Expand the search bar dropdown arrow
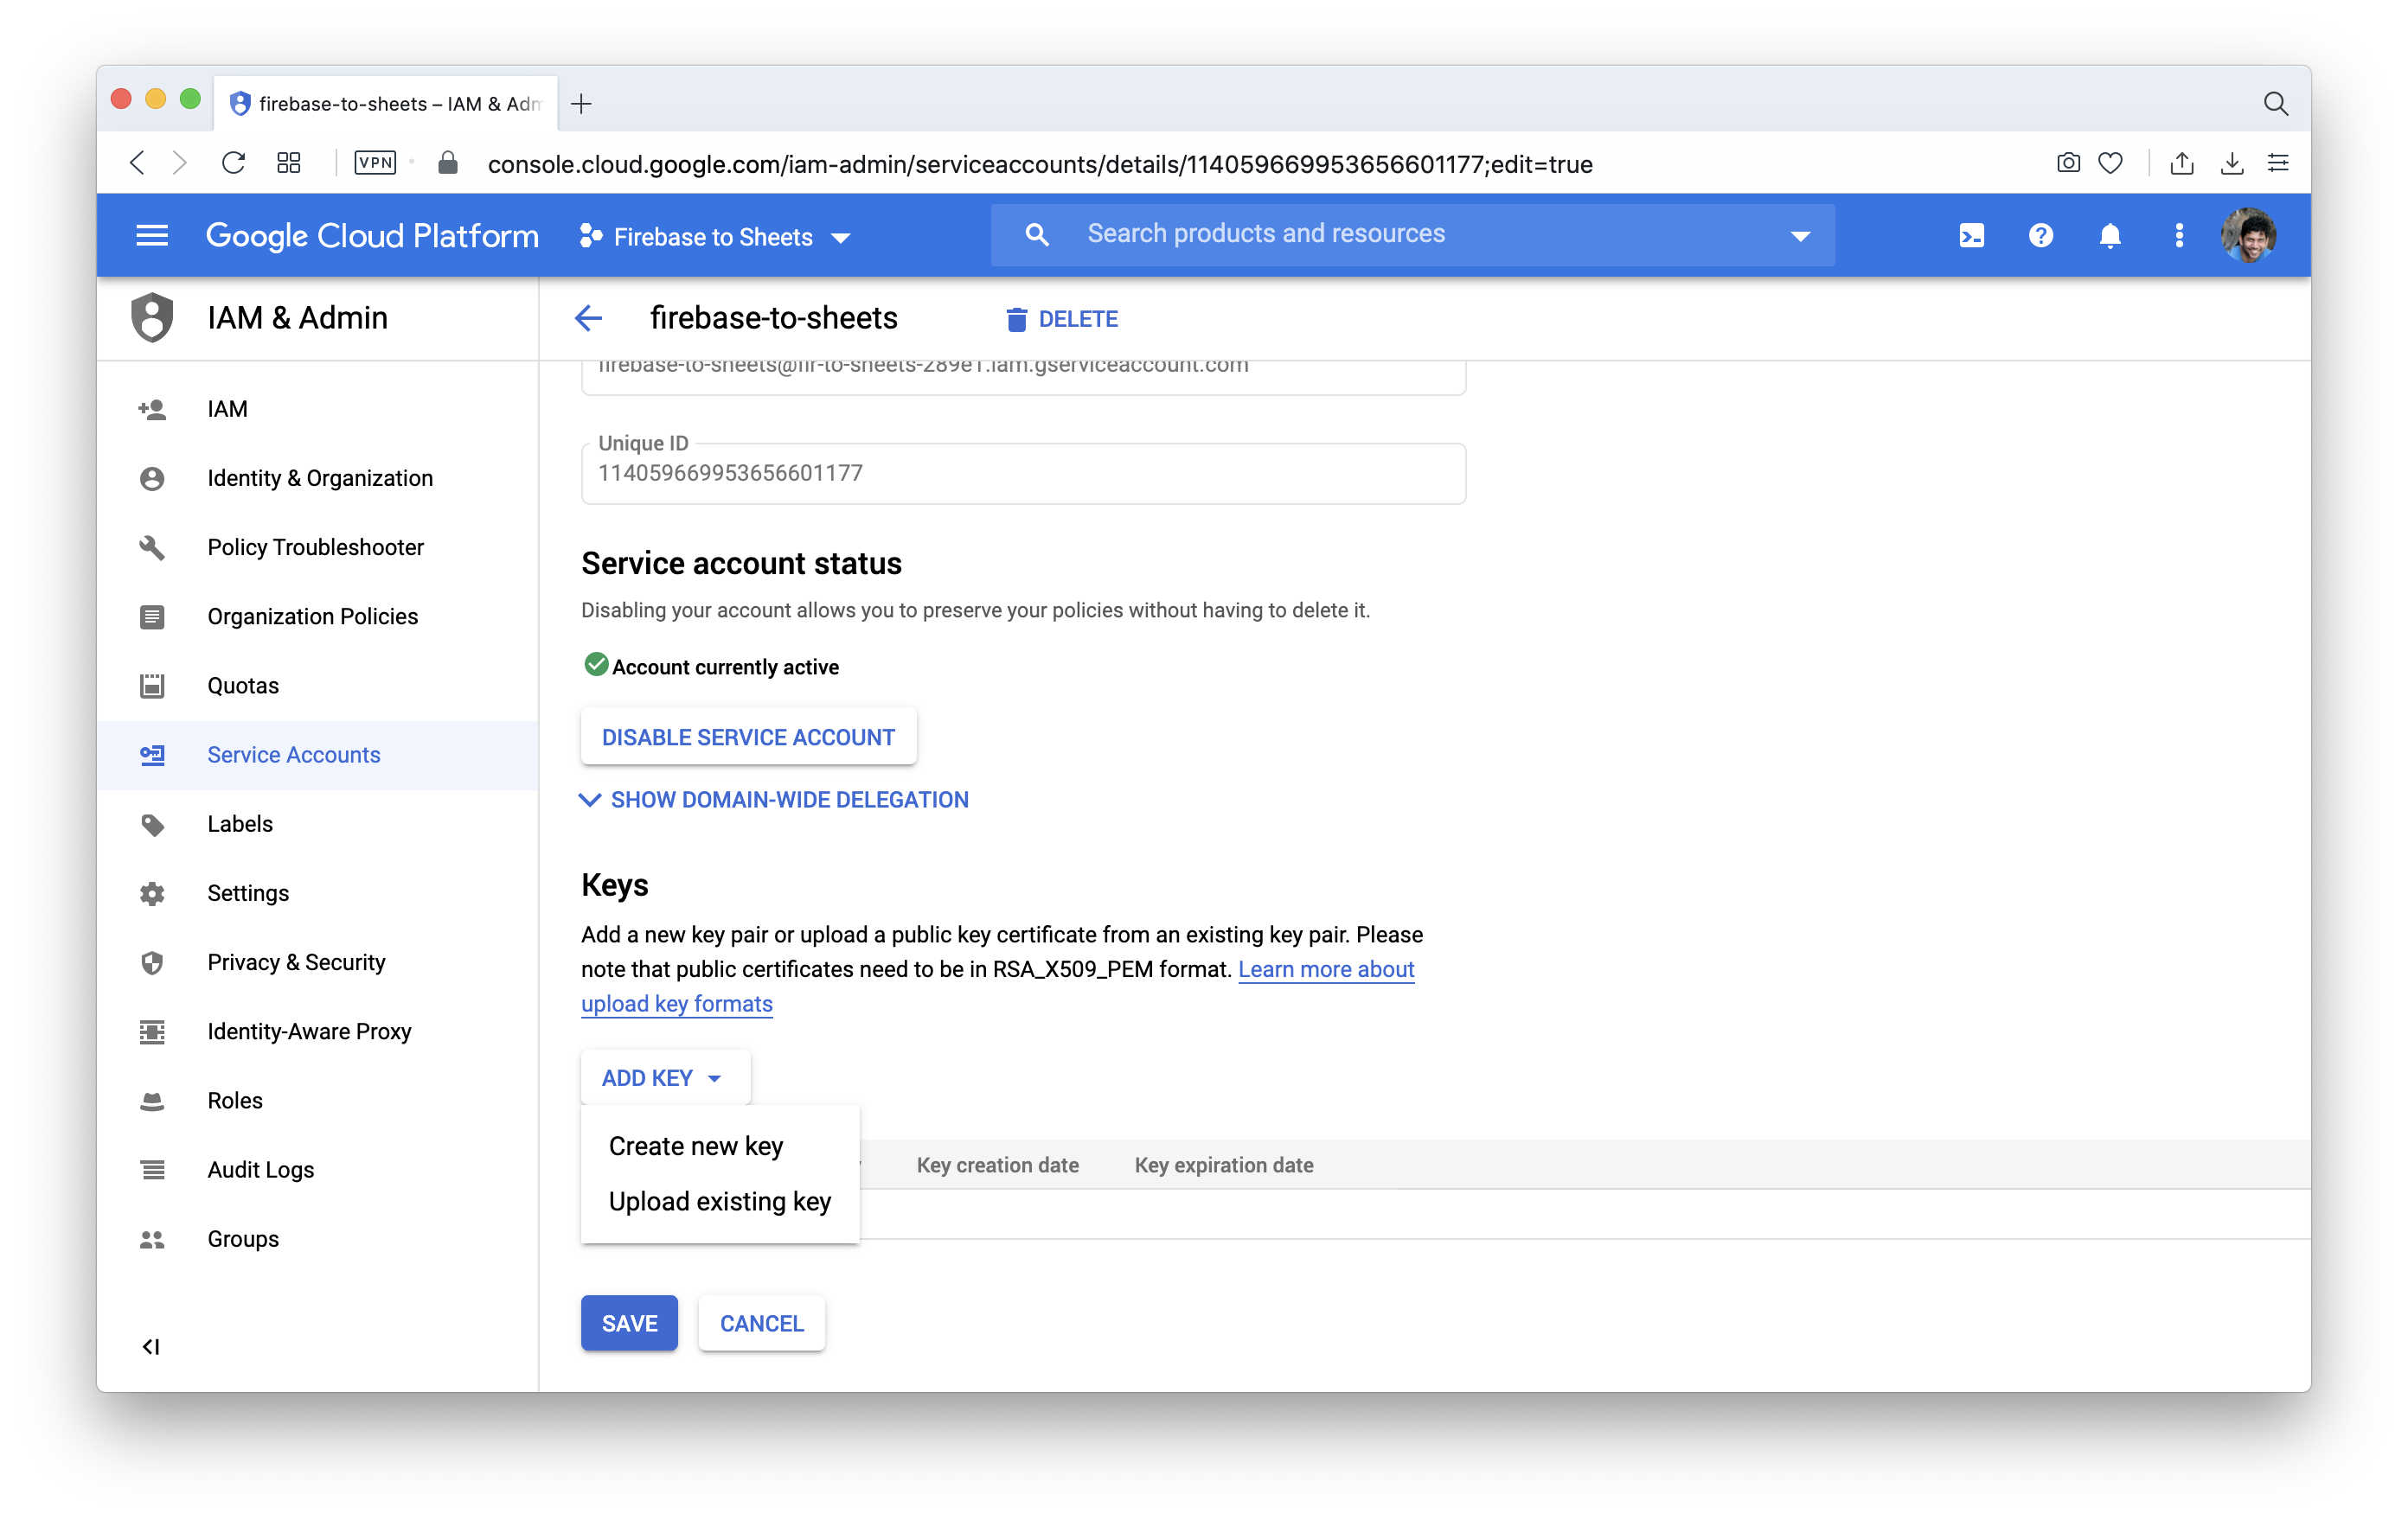The height and width of the screenshot is (1520, 2408). (1800, 237)
